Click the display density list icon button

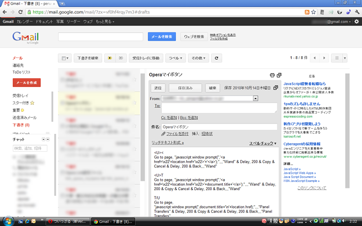(337, 58)
